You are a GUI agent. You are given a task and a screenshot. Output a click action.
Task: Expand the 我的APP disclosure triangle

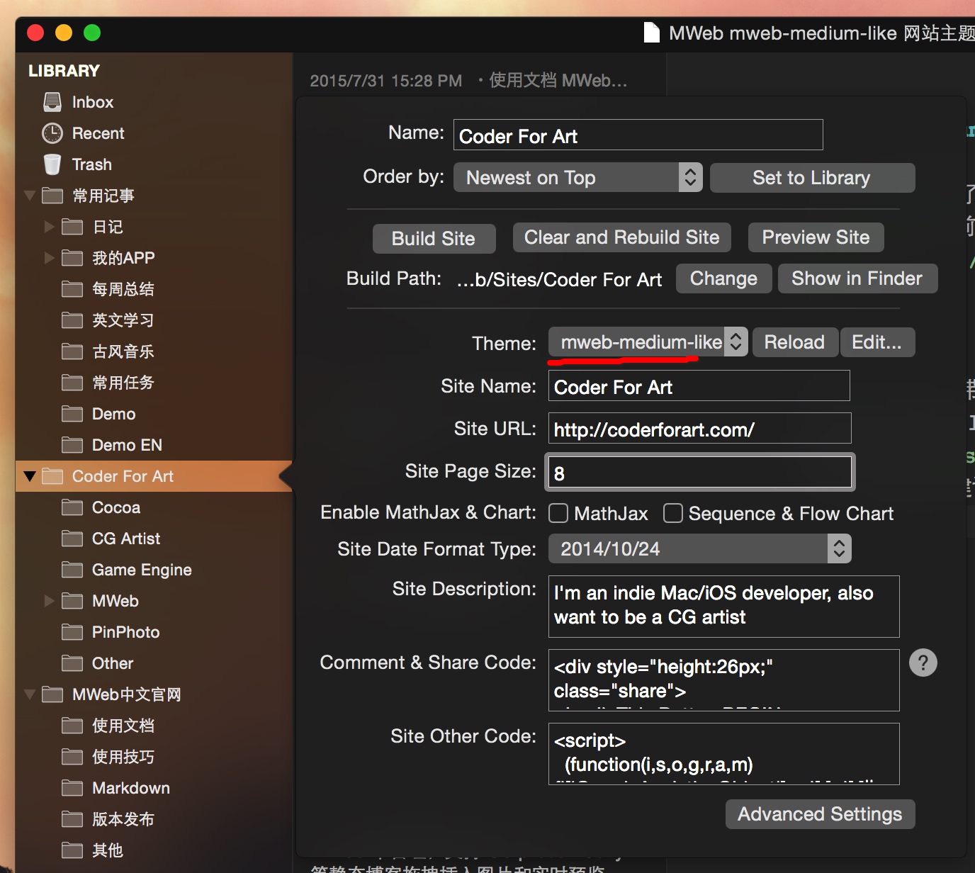50,258
